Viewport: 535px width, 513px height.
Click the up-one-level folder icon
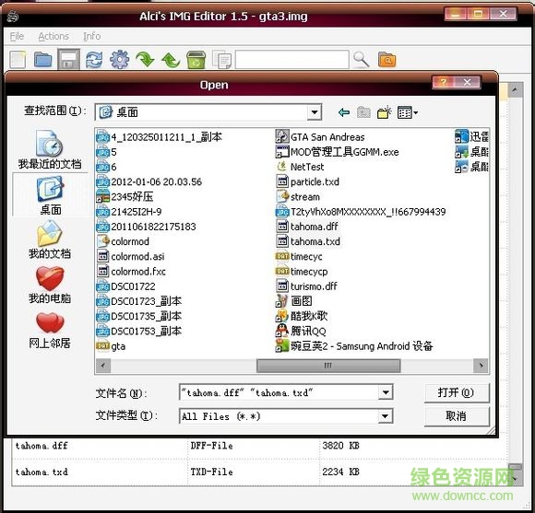[363, 112]
